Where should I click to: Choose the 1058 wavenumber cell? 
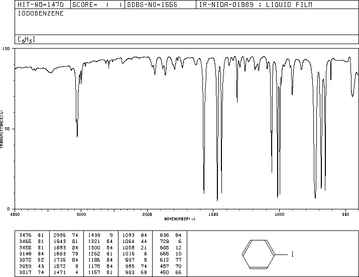click(129, 247)
